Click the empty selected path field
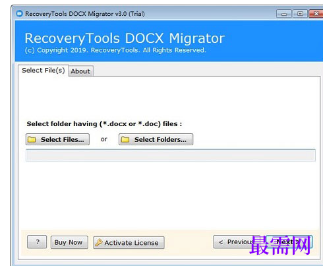 point(171,155)
